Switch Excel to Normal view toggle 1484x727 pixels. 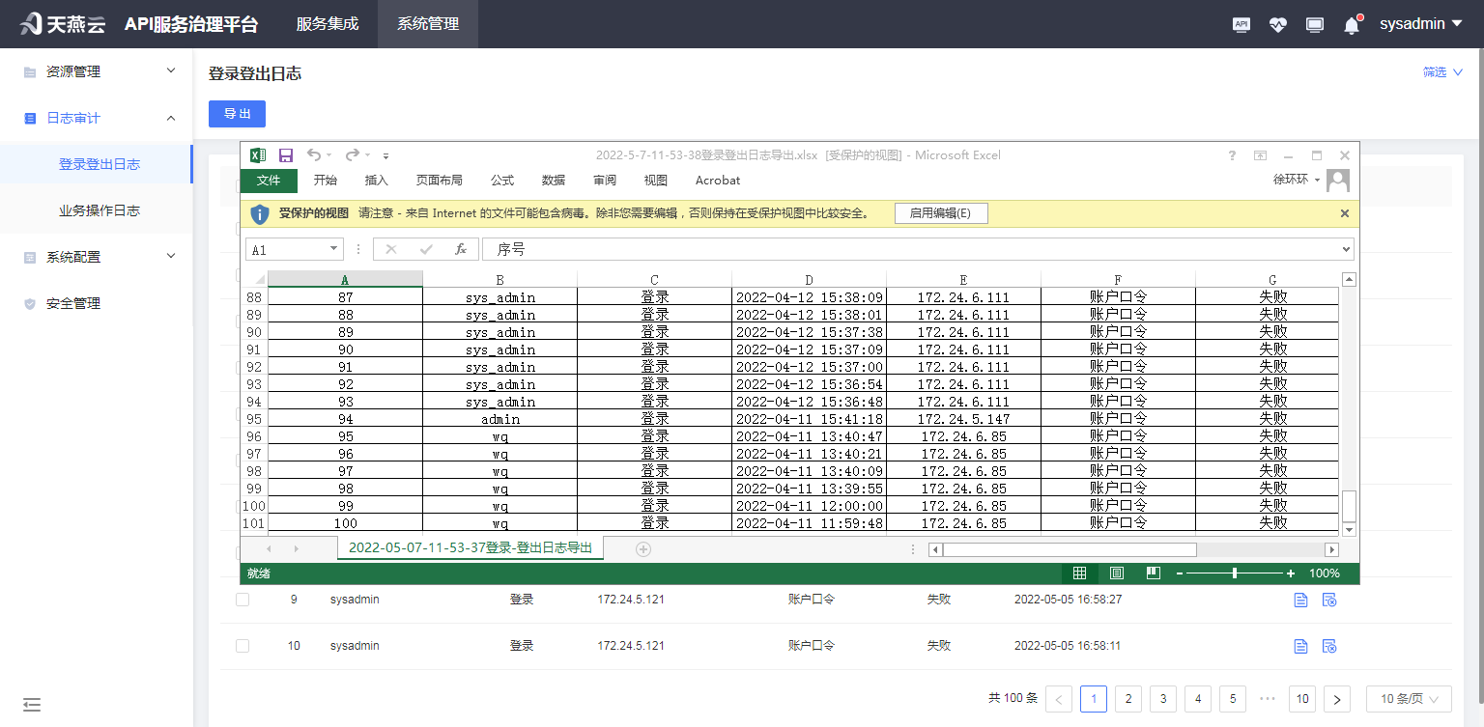pos(1079,573)
